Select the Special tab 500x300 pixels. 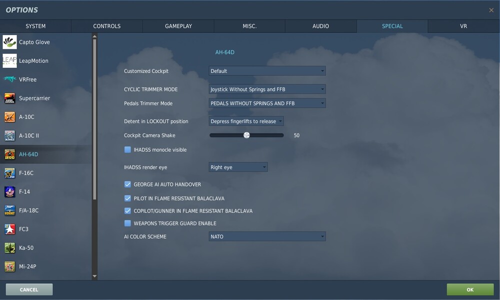pyautogui.click(x=392, y=26)
